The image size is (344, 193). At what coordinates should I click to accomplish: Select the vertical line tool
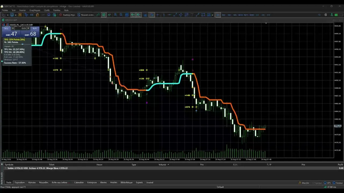(x=164, y=15)
